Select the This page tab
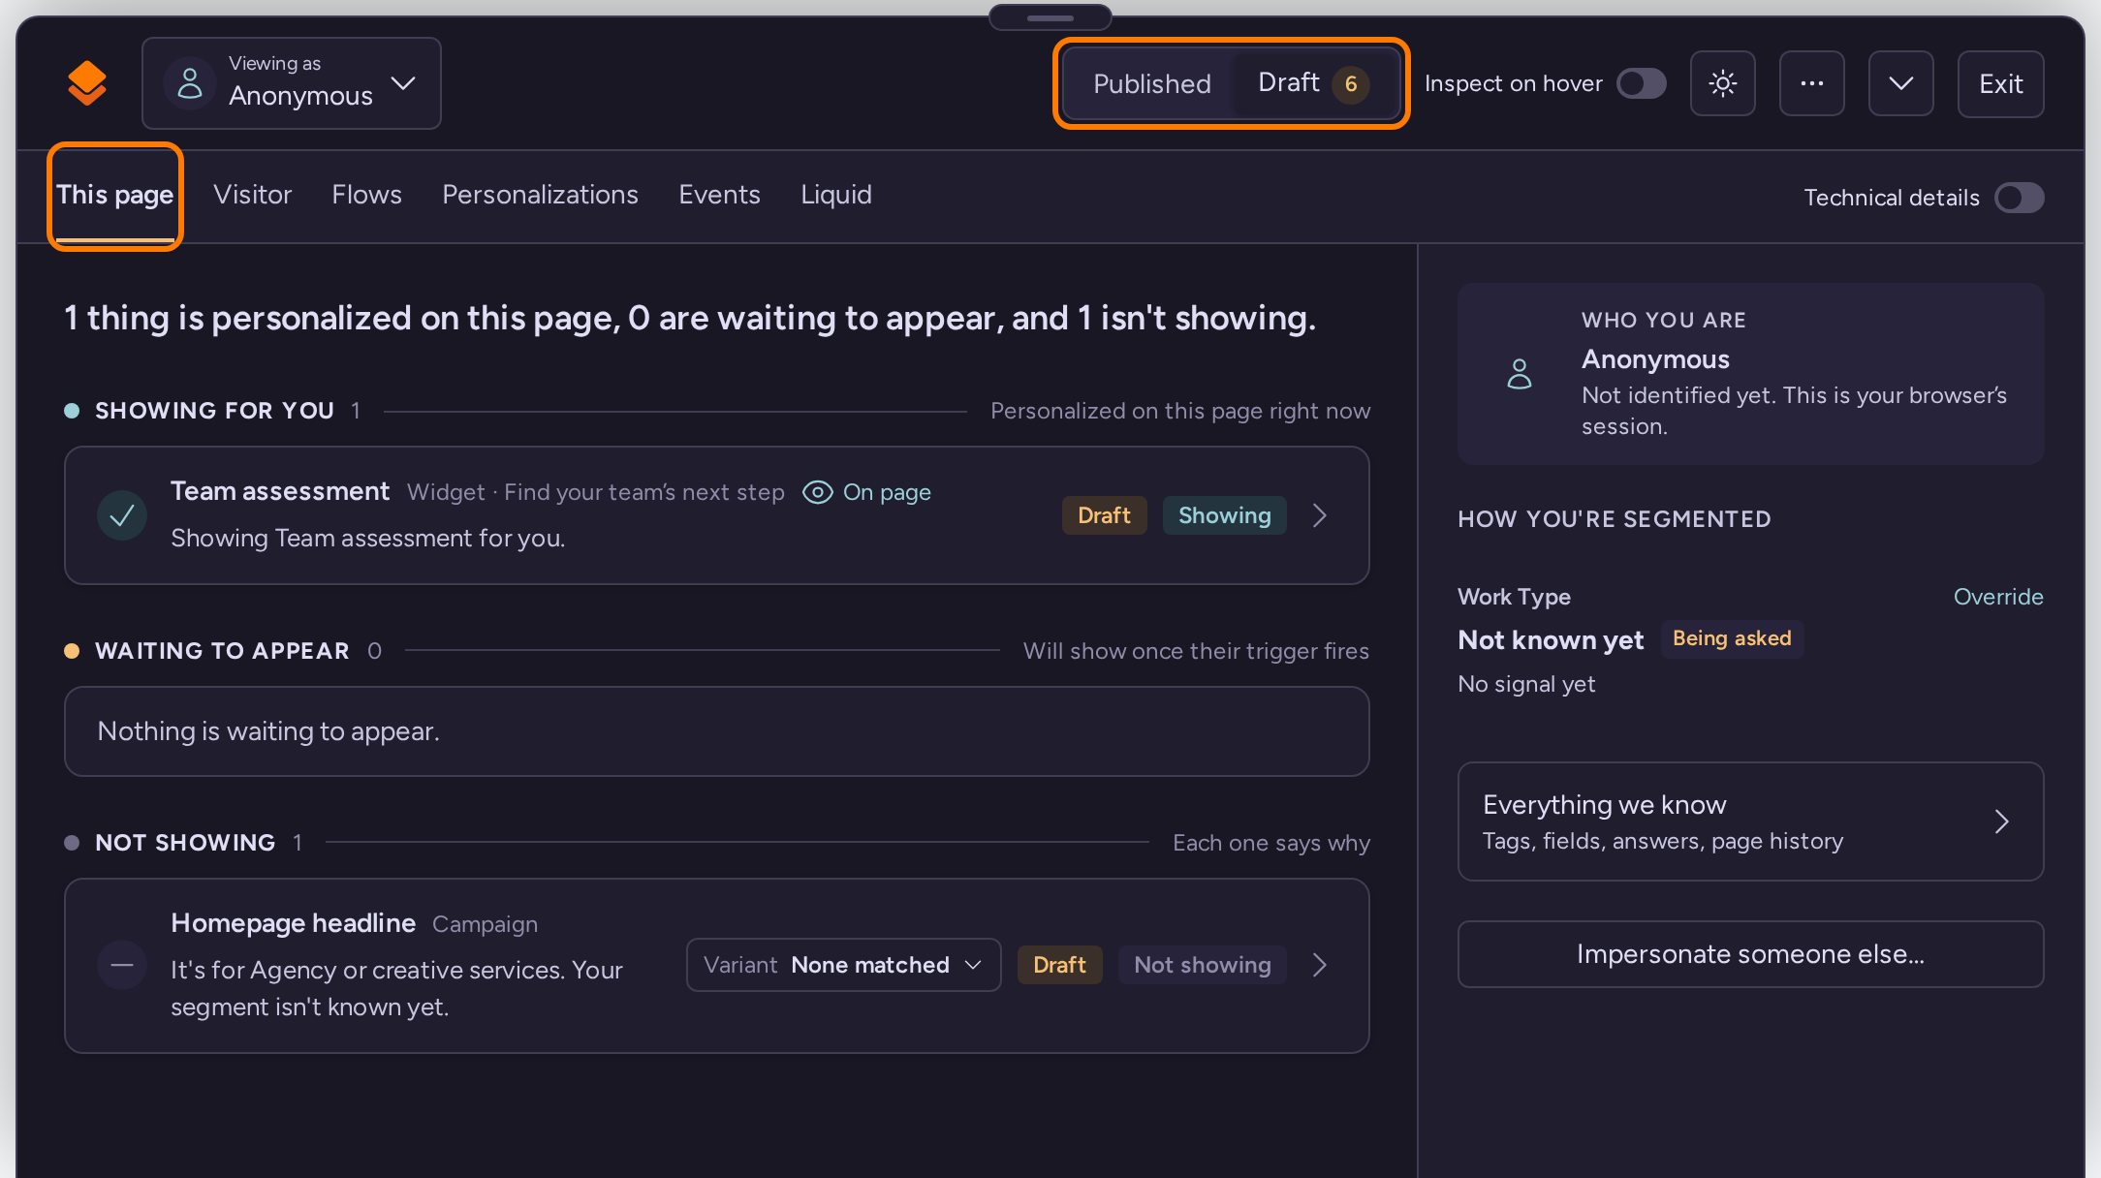The width and height of the screenshot is (2101, 1178). [114, 196]
